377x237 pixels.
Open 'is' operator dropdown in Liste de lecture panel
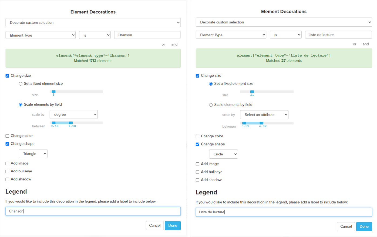[286, 35]
